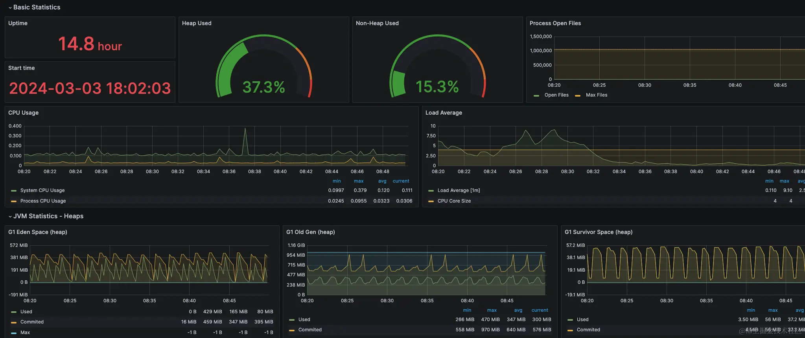Sort G1 Old Gen legend by min column
The image size is (805, 338).
click(x=467, y=310)
